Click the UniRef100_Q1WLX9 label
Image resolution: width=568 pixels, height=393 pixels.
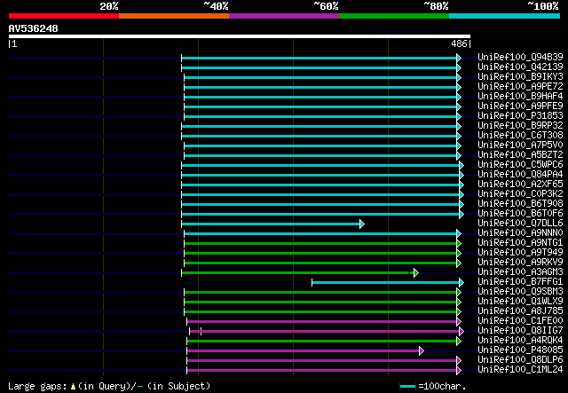(520, 302)
